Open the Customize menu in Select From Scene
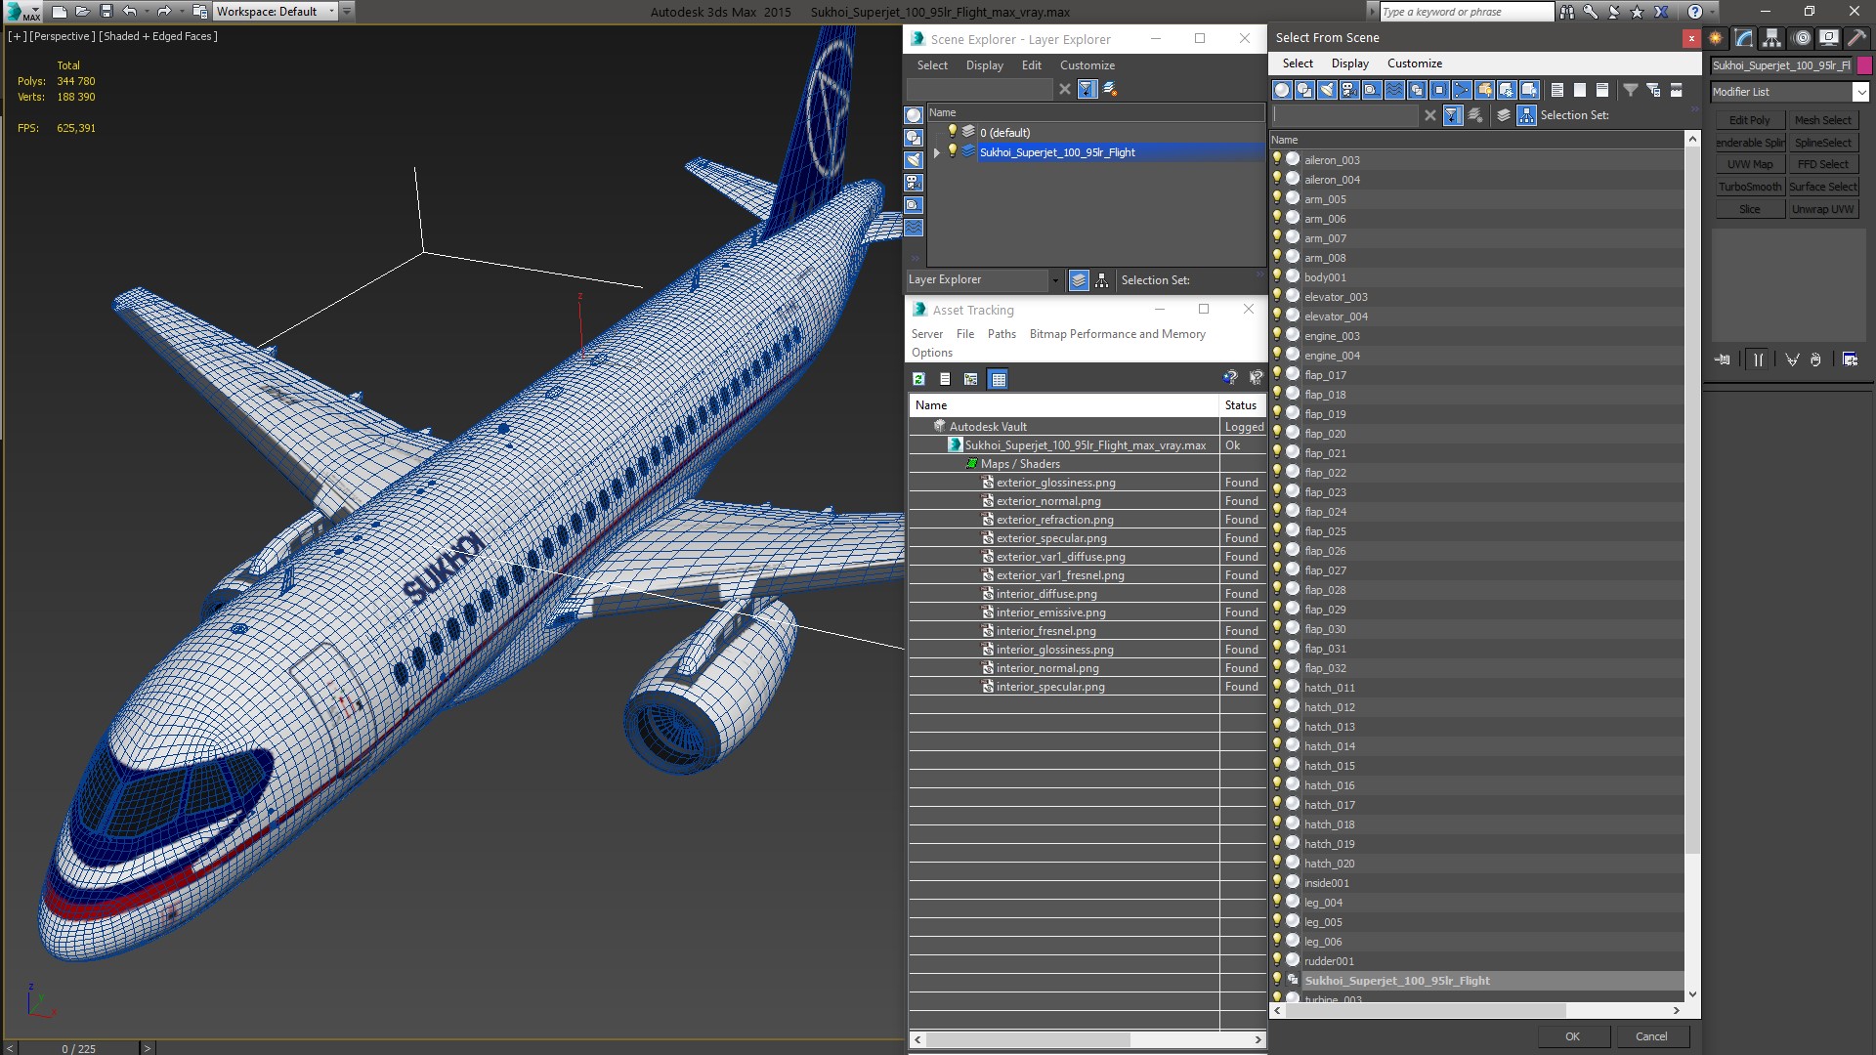1876x1055 pixels. point(1414,63)
